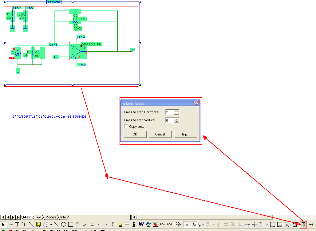This screenshot has height=231, width=316.
Task: Click the ALL gates icon
Action: tap(178, 224)
